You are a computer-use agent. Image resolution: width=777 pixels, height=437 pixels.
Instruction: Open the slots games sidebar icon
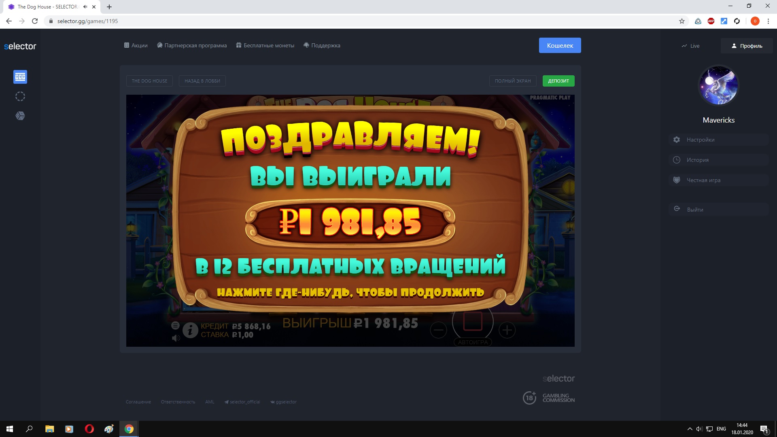point(20,77)
